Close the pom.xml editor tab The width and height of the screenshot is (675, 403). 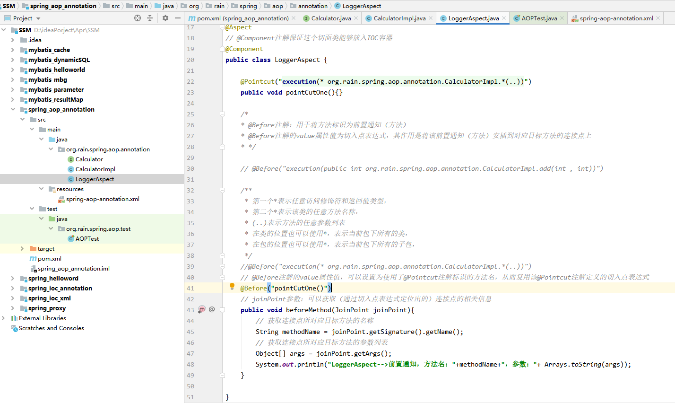pos(294,18)
